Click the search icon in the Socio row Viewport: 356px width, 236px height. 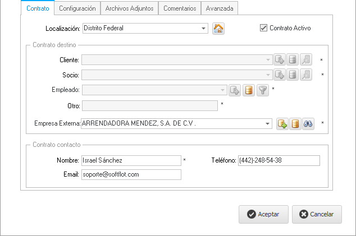pyautogui.click(x=306, y=75)
